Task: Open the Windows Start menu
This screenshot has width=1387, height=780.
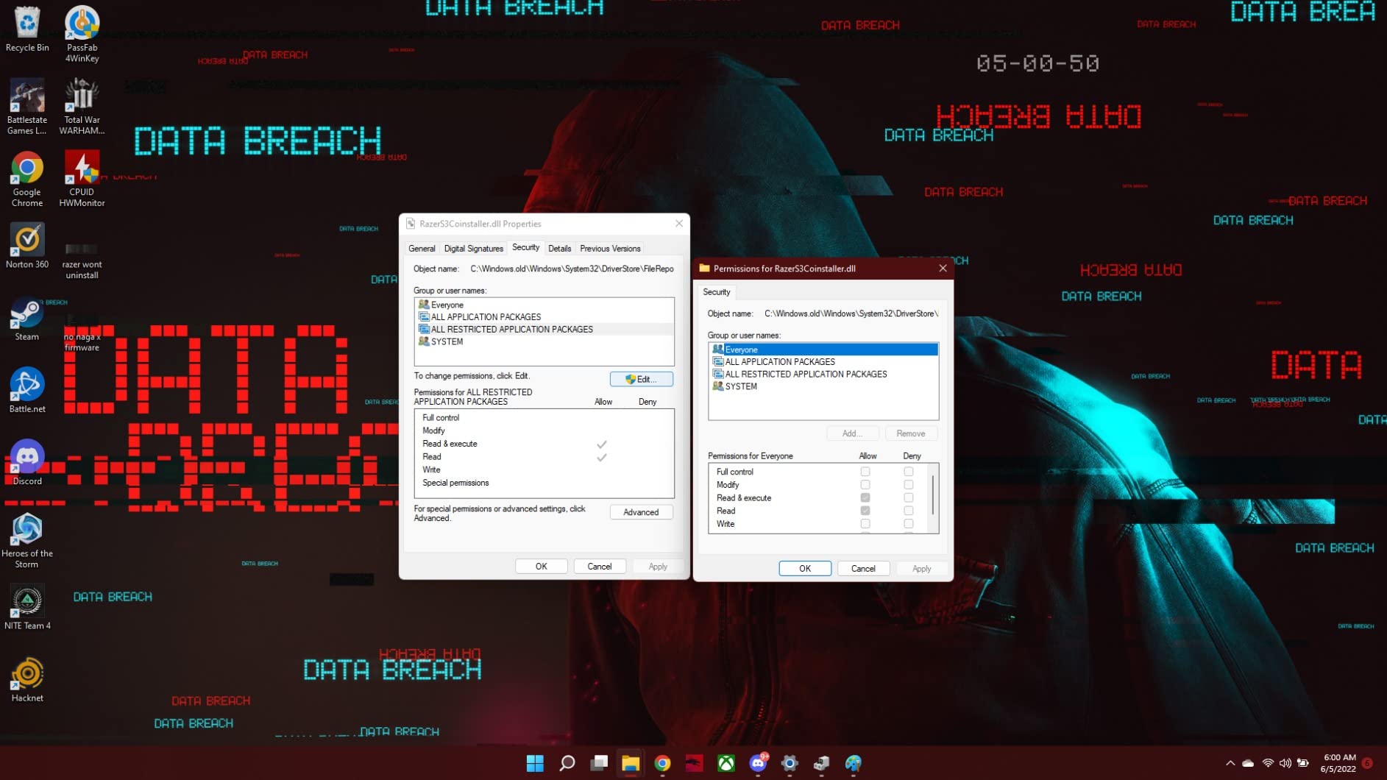Action: tap(535, 763)
